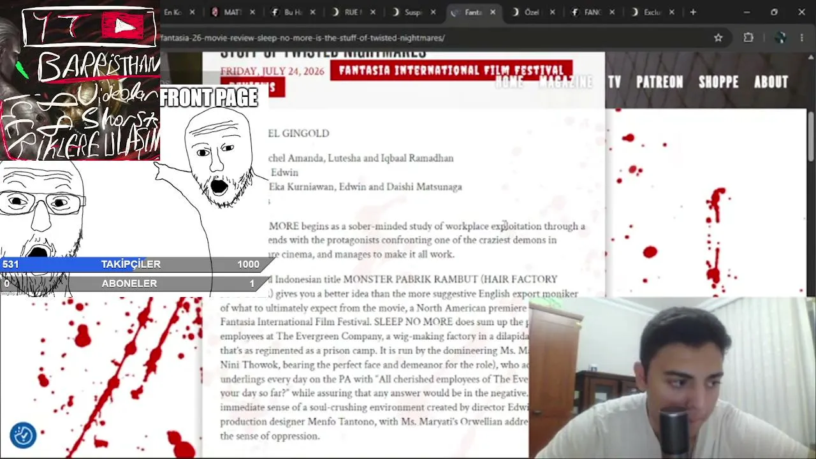Open the MAGAZINE navigation link

[565, 82]
